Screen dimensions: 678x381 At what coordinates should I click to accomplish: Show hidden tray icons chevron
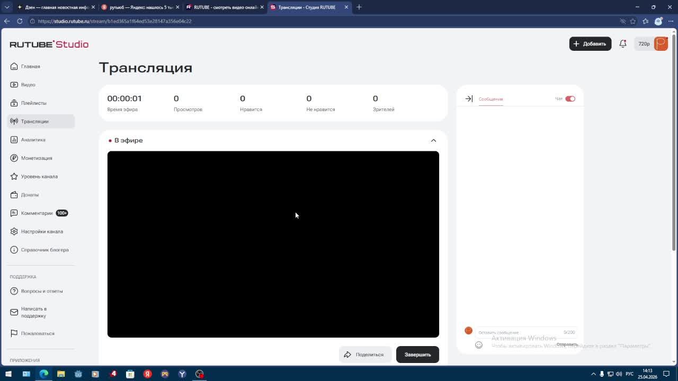coord(593,374)
